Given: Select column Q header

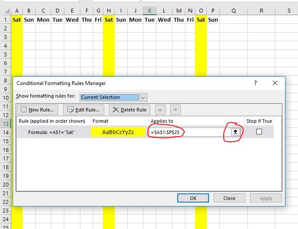Looking at the screenshot, I should pos(234,11).
